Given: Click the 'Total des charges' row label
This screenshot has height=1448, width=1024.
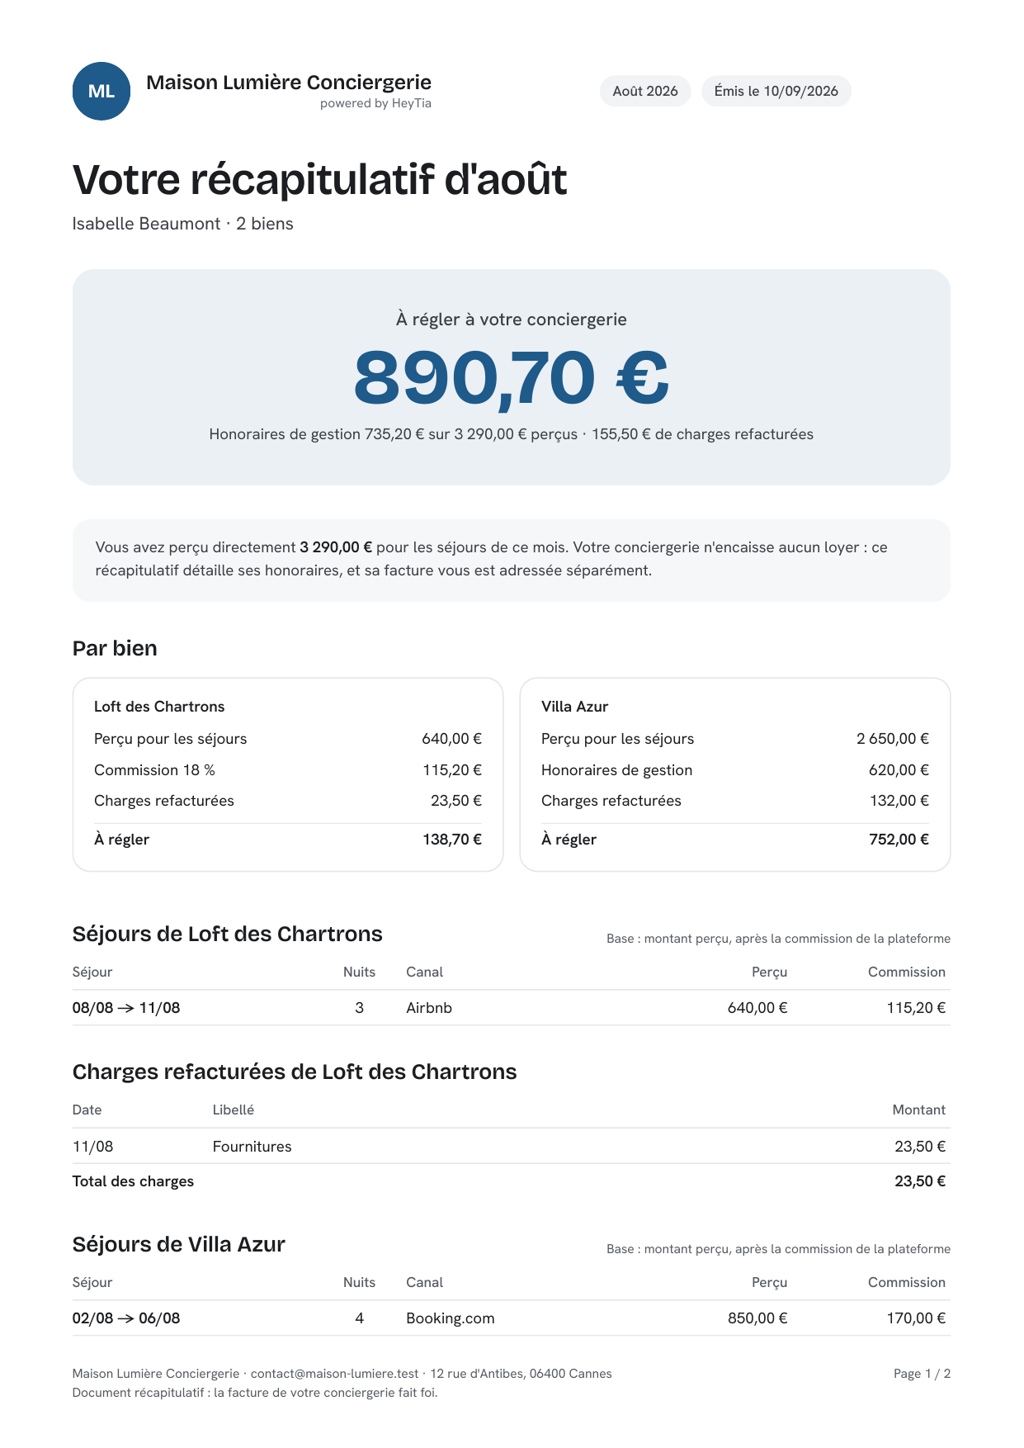Looking at the screenshot, I should [x=133, y=1181].
